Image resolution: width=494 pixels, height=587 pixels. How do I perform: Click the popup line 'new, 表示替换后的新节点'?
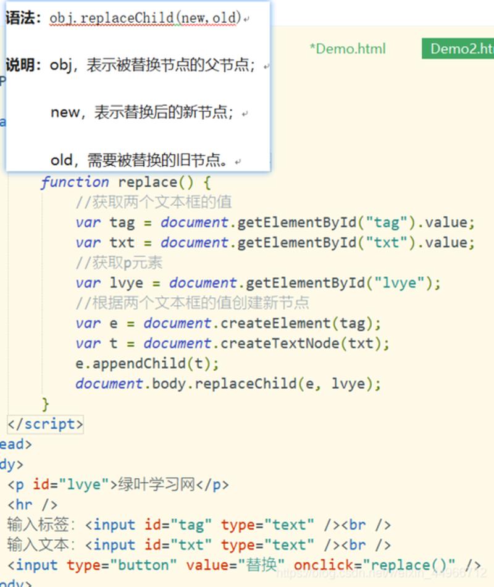(142, 112)
